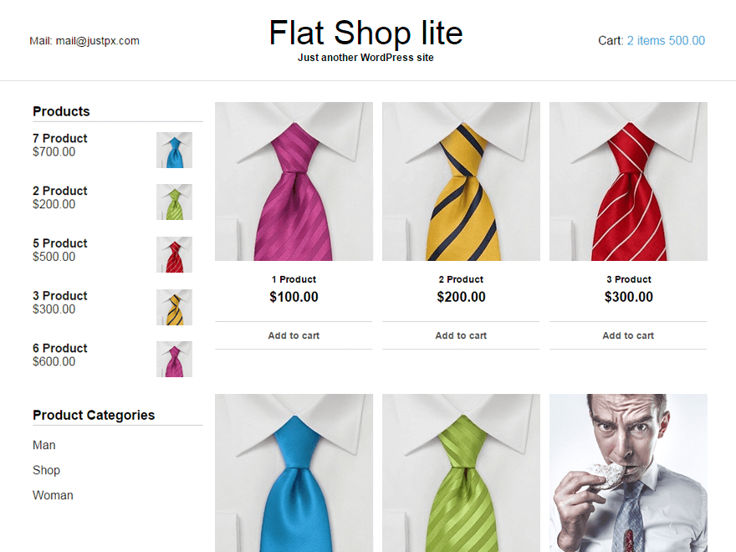The image size is (736, 552).
Task: View the large pink tie product image
Action: [294, 181]
